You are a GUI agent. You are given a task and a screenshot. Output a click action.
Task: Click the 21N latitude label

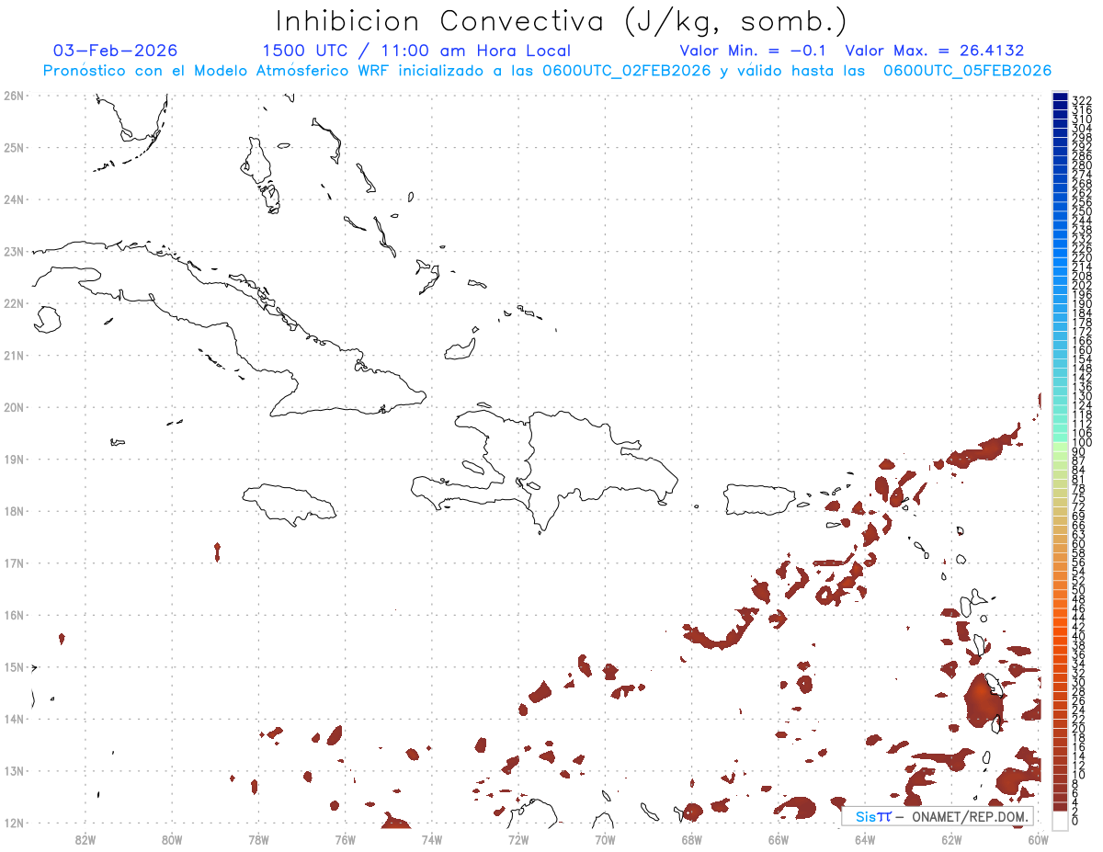[14, 355]
